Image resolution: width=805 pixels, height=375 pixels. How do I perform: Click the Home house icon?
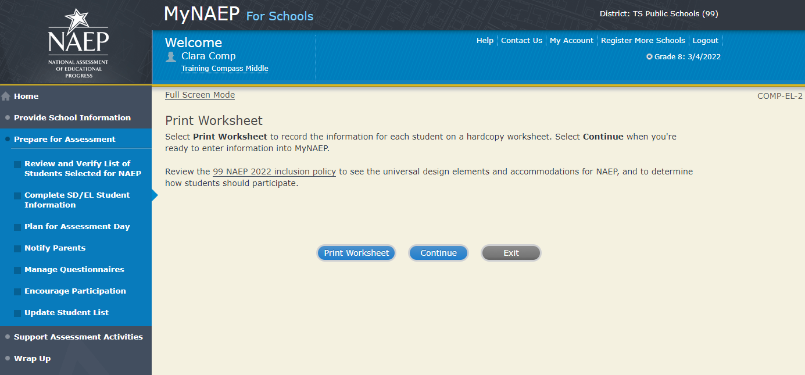6,97
